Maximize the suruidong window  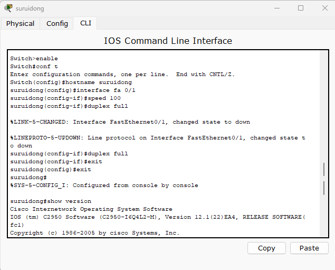[301, 8]
